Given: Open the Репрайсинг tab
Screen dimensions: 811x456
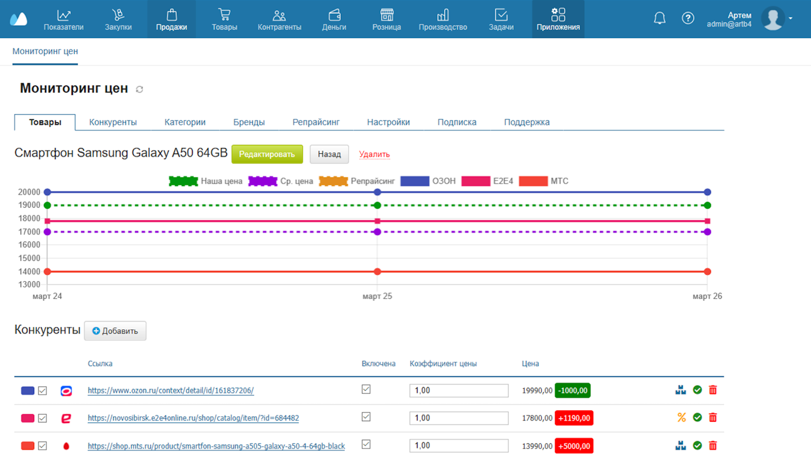Looking at the screenshot, I should point(316,122).
